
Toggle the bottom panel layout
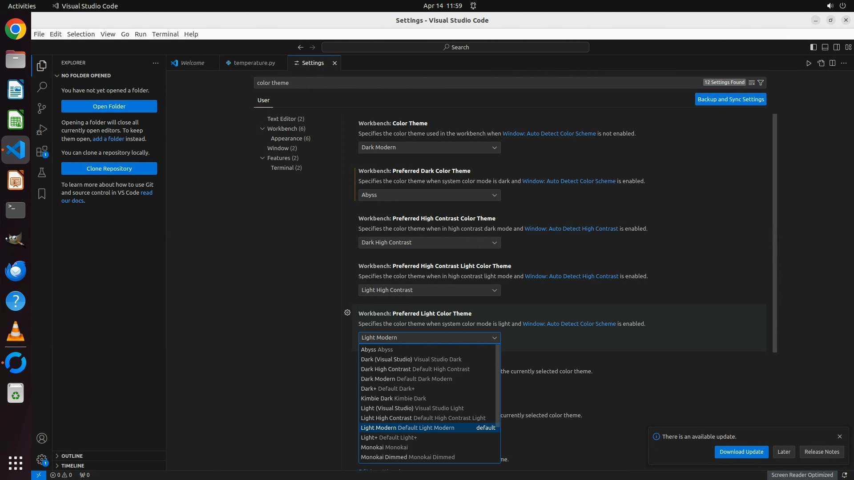click(x=825, y=47)
